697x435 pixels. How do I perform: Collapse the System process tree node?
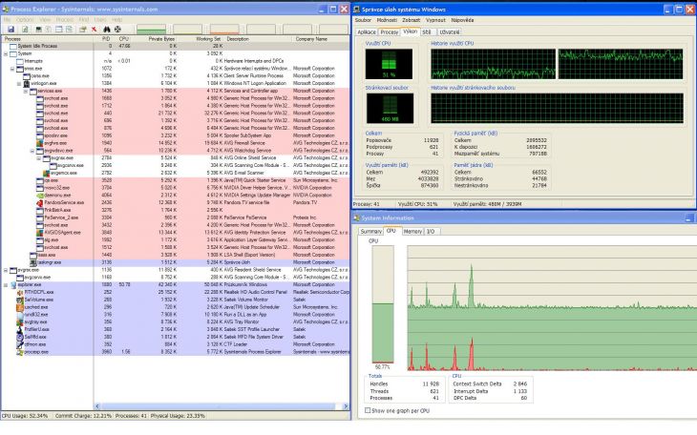(6, 53)
